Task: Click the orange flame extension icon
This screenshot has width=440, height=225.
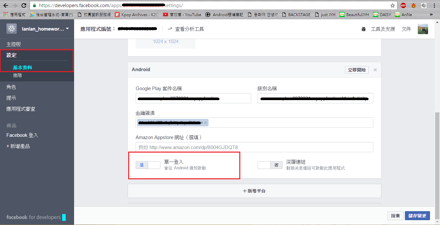Action: click(414, 5)
